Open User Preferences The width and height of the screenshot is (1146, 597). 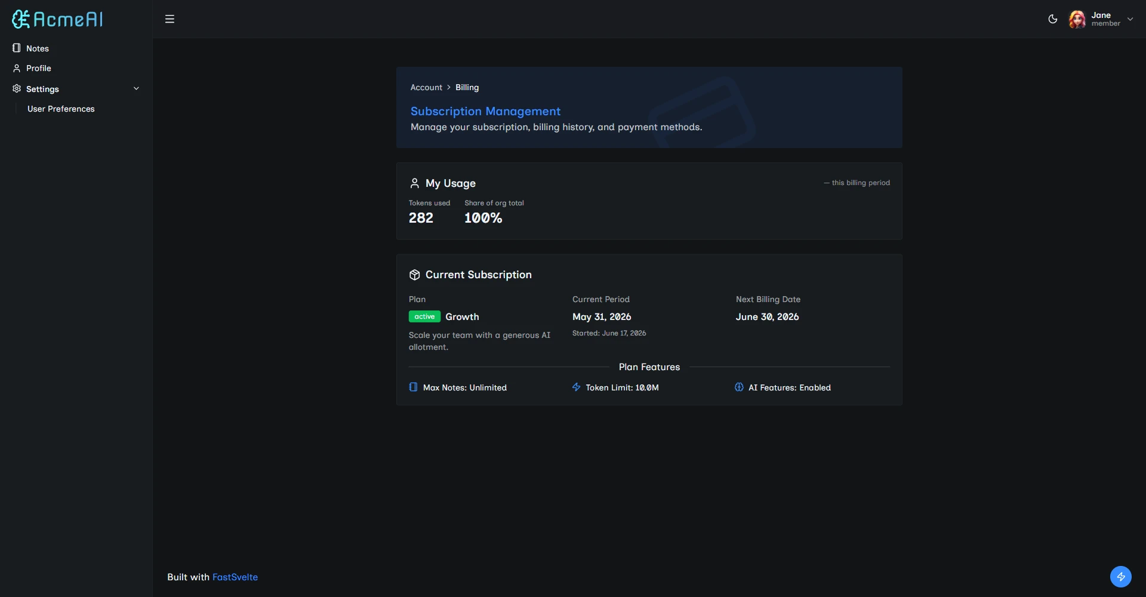click(x=61, y=109)
